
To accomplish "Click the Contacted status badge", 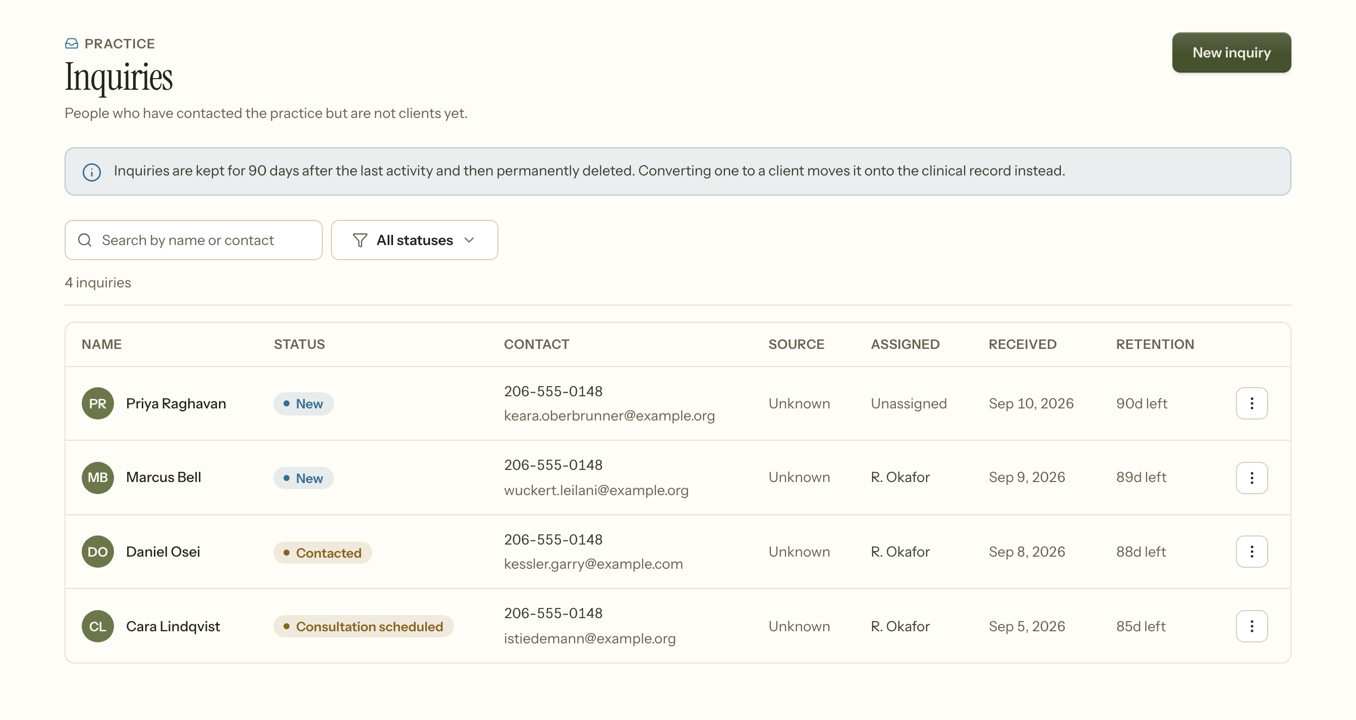I will pos(323,553).
